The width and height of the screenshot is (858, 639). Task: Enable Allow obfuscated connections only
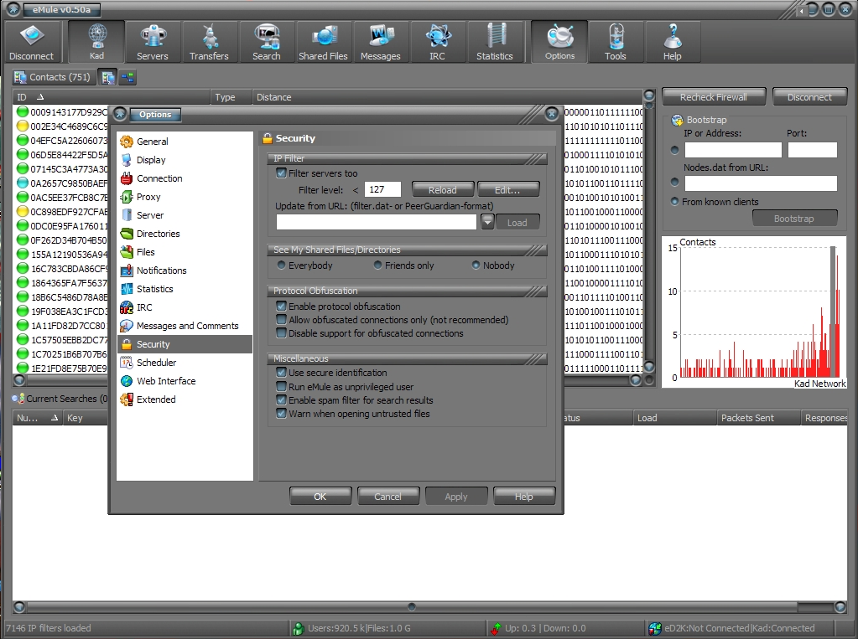[x=281, y=319]
